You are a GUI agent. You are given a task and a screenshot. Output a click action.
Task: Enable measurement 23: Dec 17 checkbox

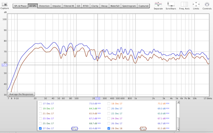40,118
